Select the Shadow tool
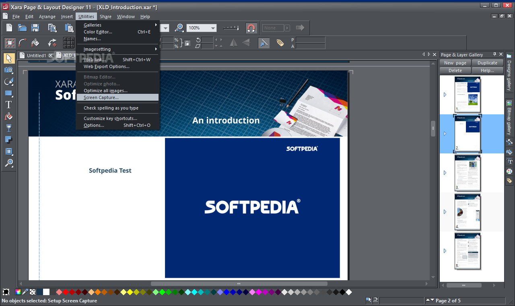The image size is (515, 306). pos(9,140)
